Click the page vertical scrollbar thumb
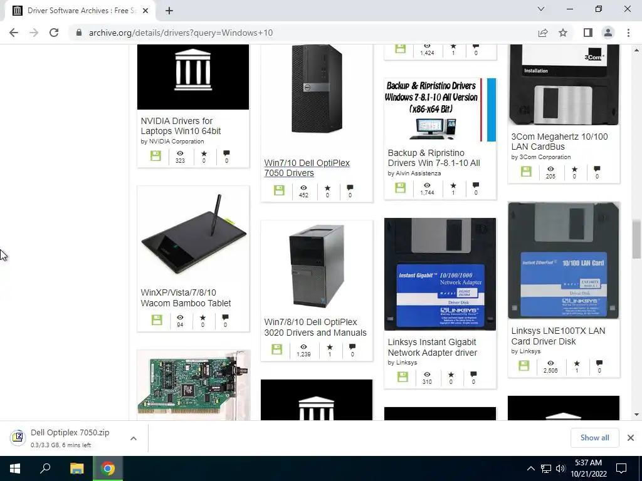This screenshot has height=481, width=642. tap(636, 239)
